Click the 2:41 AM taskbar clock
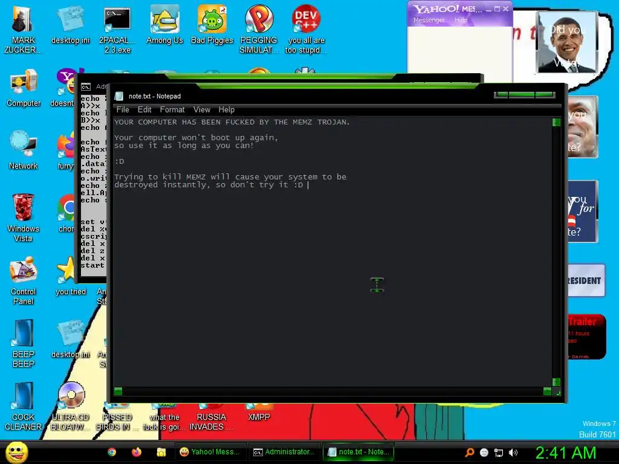619x464 pixels. pos(565,453)
